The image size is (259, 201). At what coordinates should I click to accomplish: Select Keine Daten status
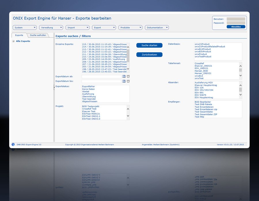[89, 89]
